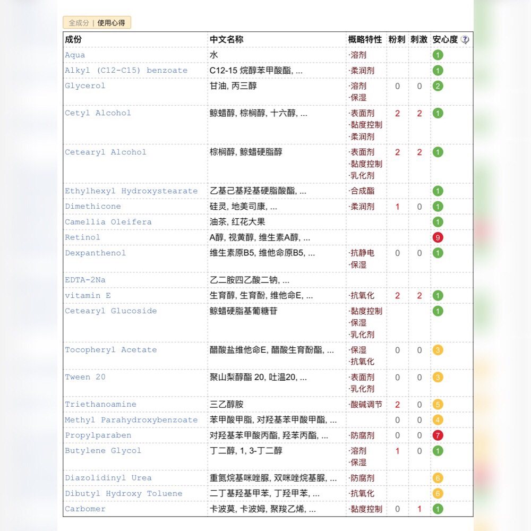Click the green 1 badge for Camellia Oleifera
This screenshot has height=531, width=531.
click(x=438, y=222)
